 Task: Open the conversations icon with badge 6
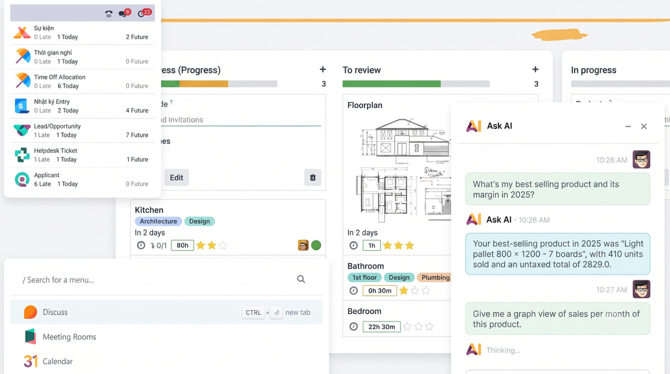click(x=123, y=13)
